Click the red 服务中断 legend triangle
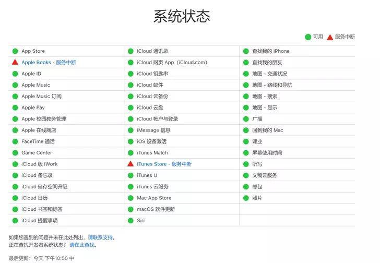Screen dimensions: 380x263 330,37
